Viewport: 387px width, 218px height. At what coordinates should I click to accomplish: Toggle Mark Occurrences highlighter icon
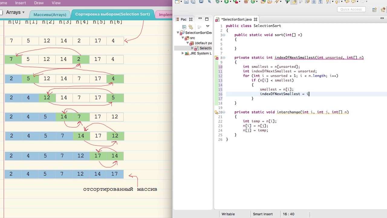coord(294,2)
